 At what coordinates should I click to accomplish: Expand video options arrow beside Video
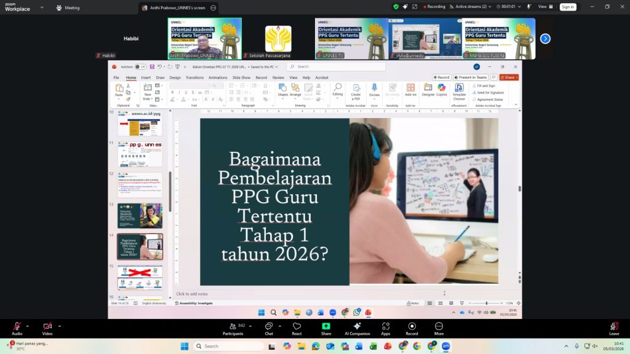(x=60, y=325)
